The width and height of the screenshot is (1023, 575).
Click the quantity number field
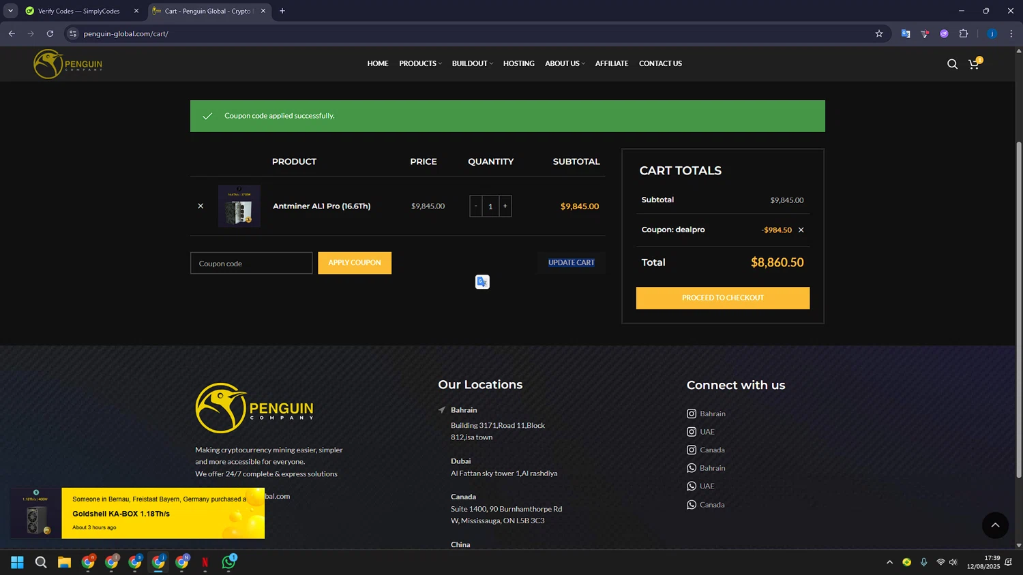(490, 206)
